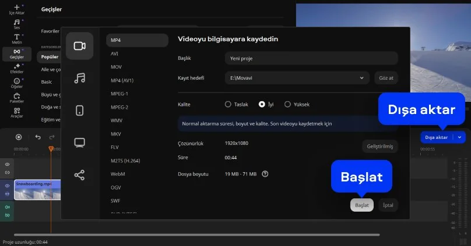Image resolution: width=471 pixels, height=246 pixels.
Task: Open the Öğeler elements tab
Action: coord(17,83)
